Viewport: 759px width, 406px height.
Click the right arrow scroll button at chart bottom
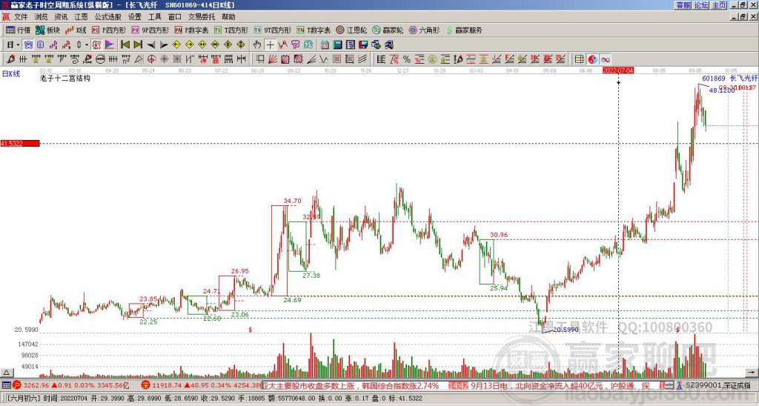pyautogui.click(x=753, y=373)
